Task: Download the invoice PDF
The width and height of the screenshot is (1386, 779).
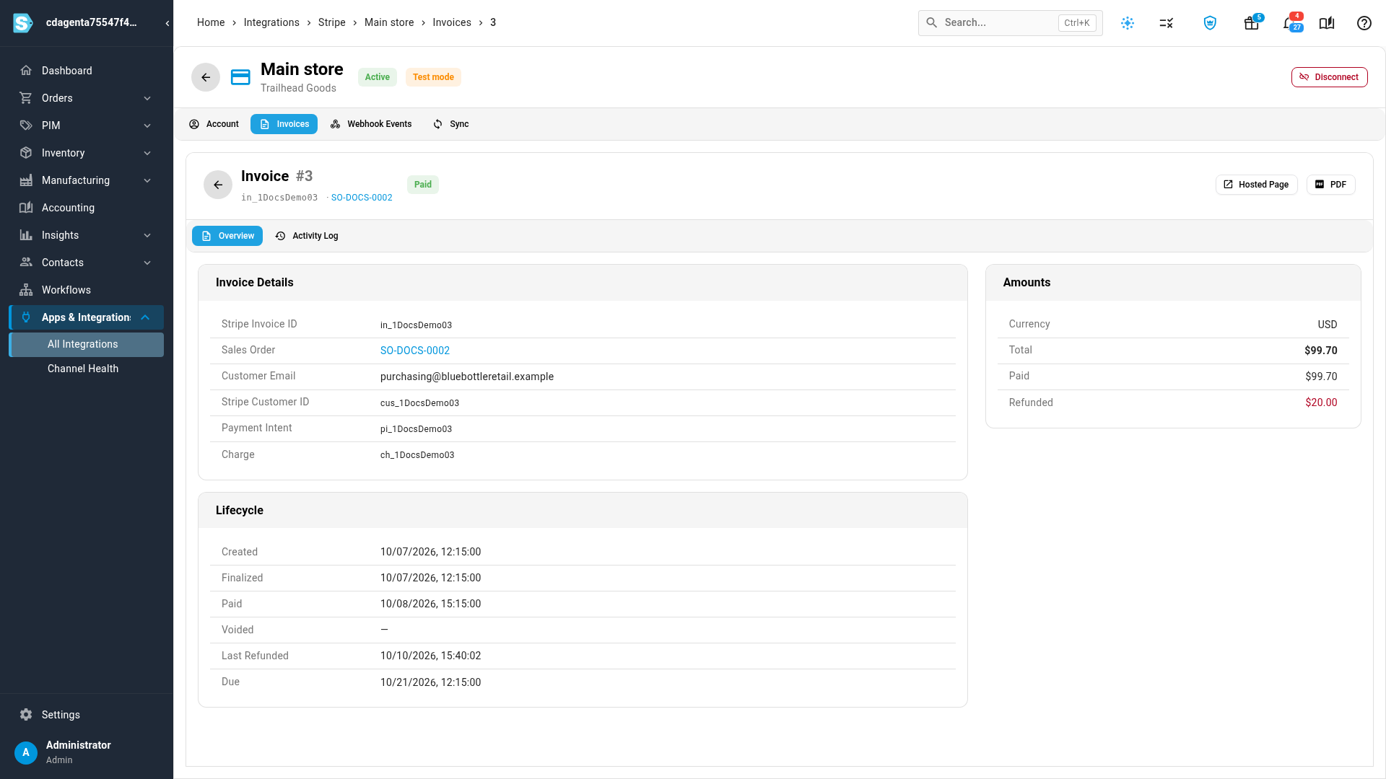Action: click(1331, 185)
